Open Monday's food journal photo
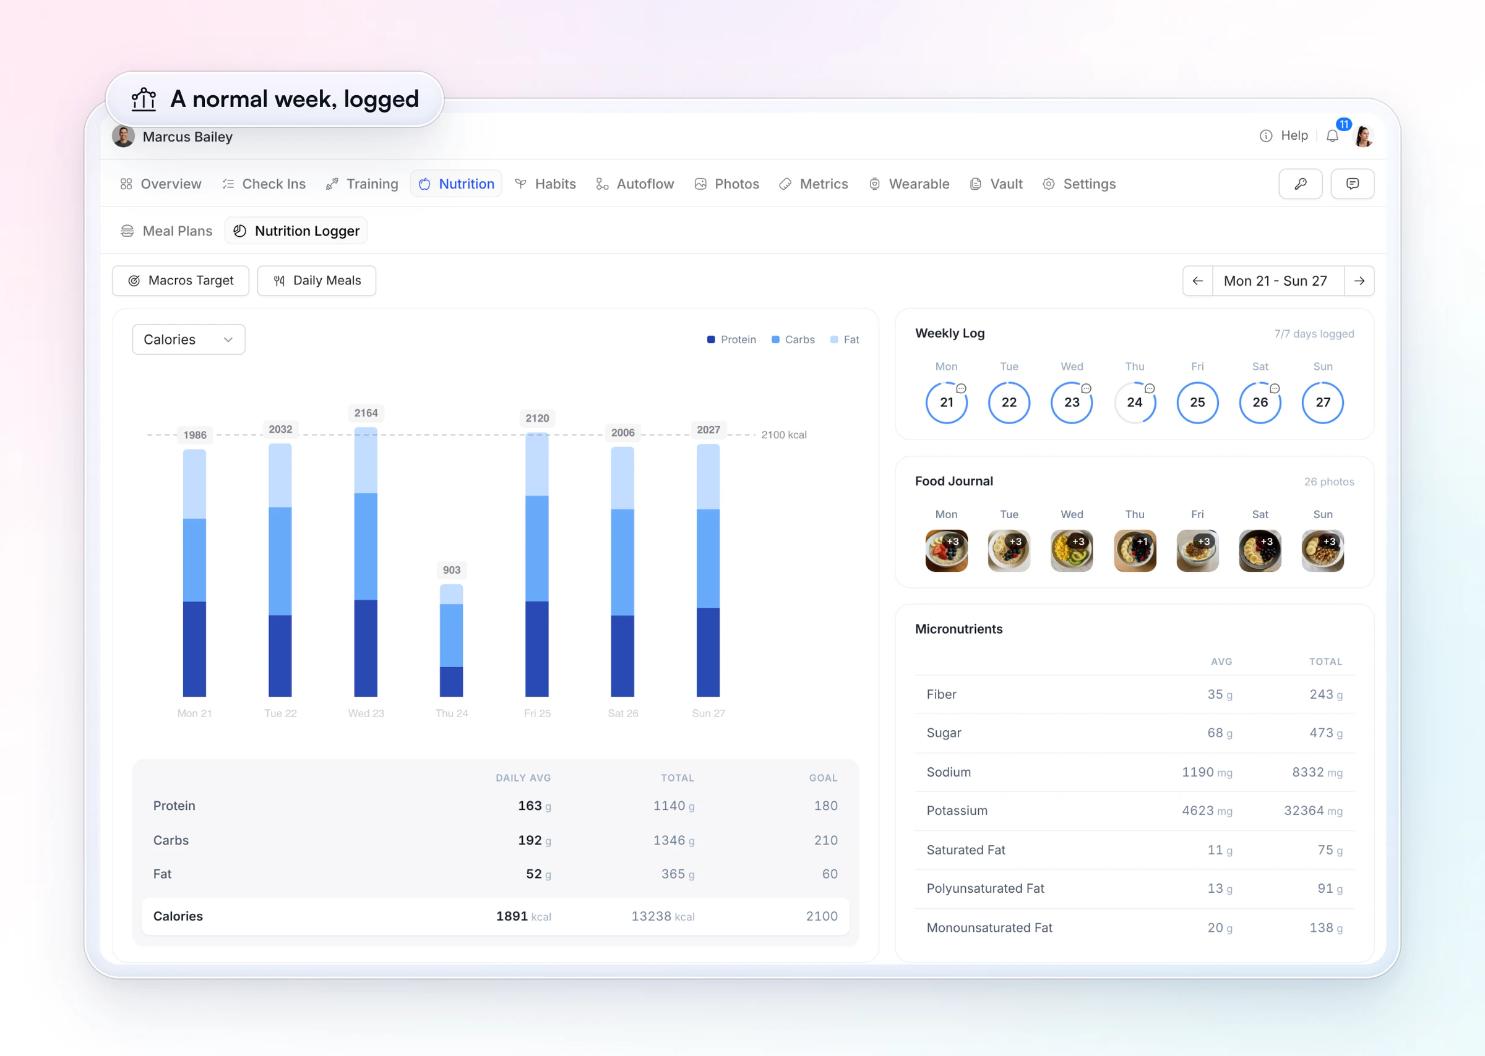The image size is (1485, 1056). (x=946, y=551)
